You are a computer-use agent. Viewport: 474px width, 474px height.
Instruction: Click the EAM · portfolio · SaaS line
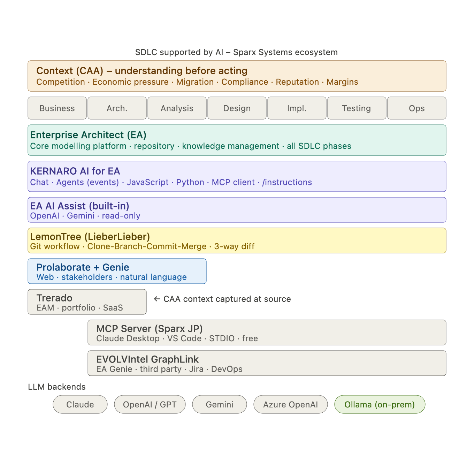pyautogui.click(x=79, y=308)
